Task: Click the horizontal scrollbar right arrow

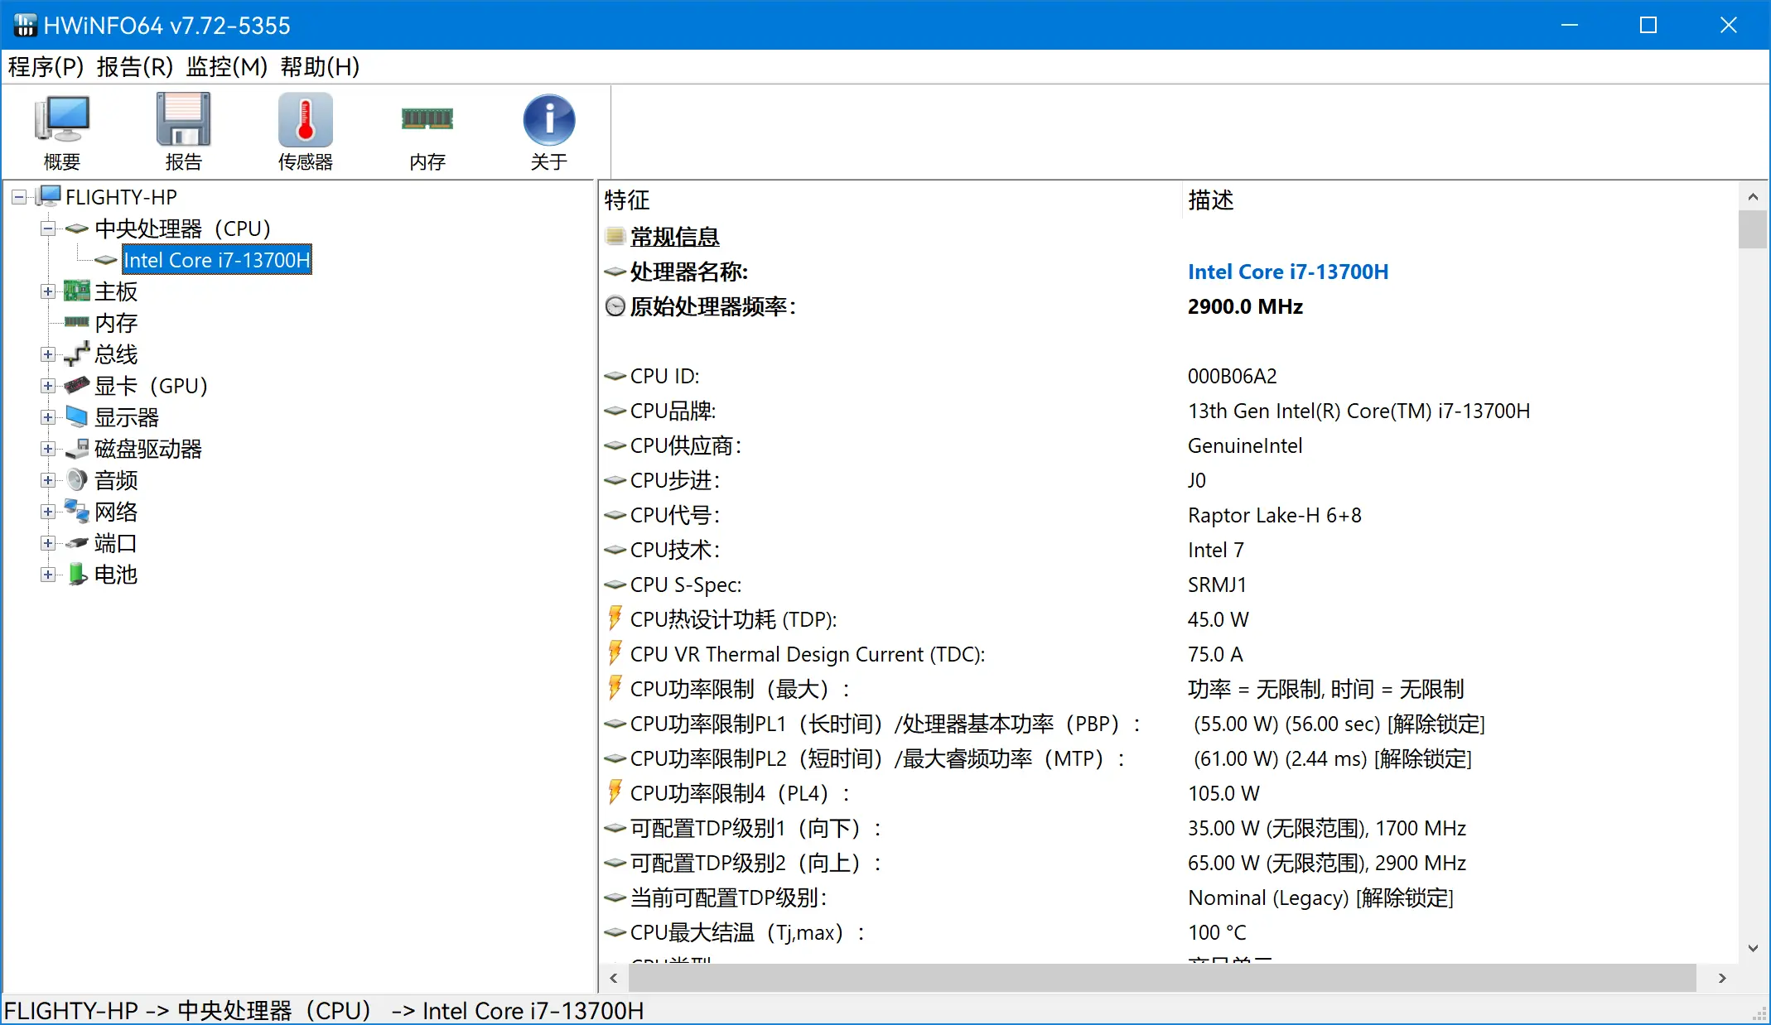Action: coord(1722,978)
